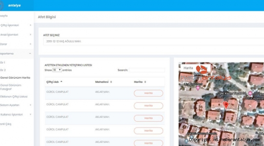Image resolution: width=264 pixels, height=146 pixels.
Task: Click the Afet Bilgisi page title
Action: 47,17
